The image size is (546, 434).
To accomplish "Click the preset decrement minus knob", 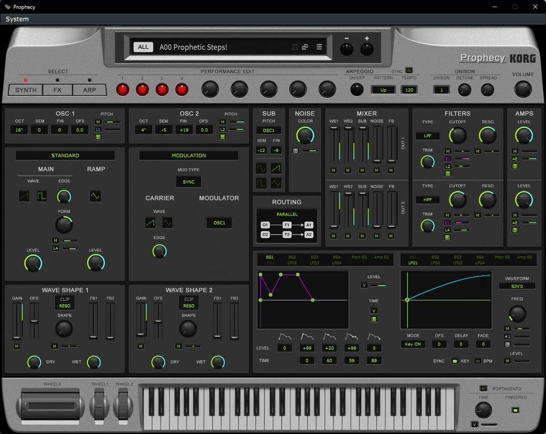I will (x=347, y=49).
